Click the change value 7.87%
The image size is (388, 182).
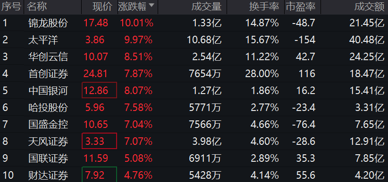click(x=139, y=74)
